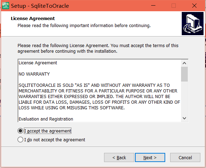Click the "Setup - SqliteToOracle" title text
The image size is (206, 168).
pos(40,6)
